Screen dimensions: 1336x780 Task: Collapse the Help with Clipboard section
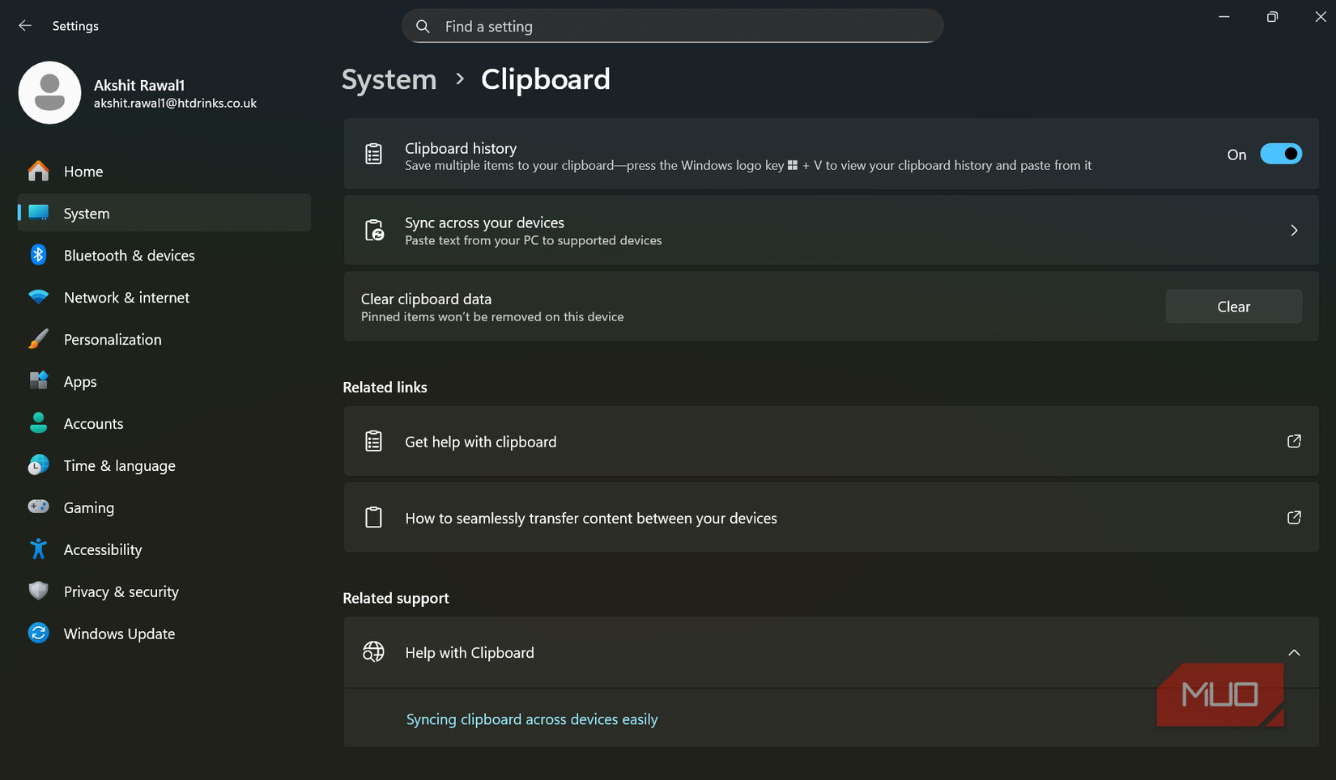pos(1294,652)
